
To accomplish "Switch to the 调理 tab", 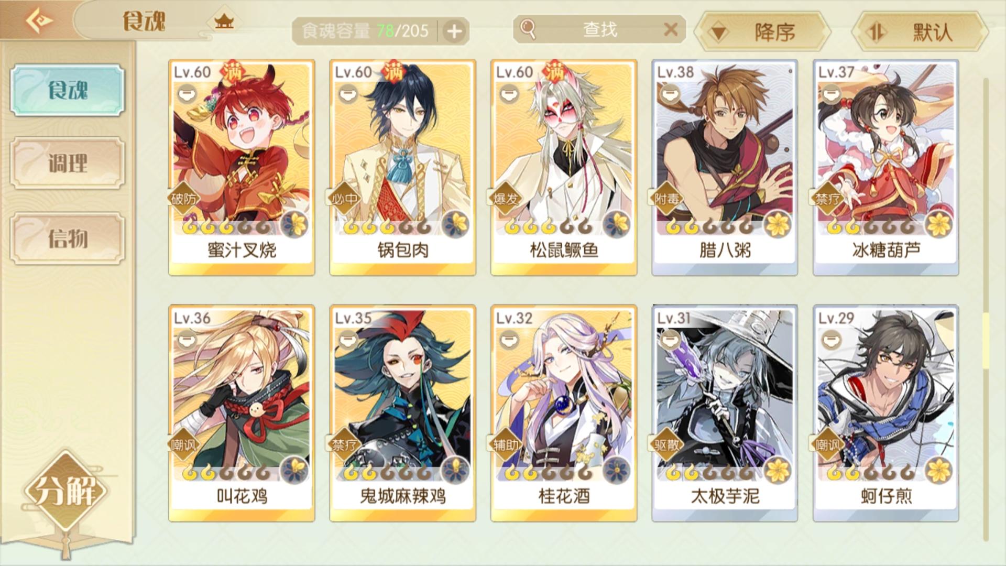I will pyautogui.click(x=68, y=164).
